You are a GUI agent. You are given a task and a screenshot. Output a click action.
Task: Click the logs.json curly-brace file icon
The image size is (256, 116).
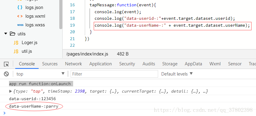pyautogui.click(x=20, y=7)
